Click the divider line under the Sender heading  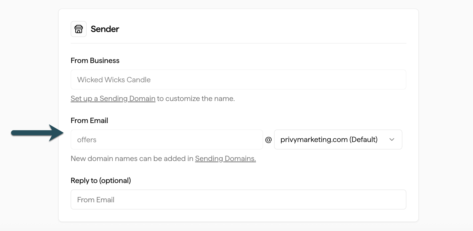[x=238, y=43]
